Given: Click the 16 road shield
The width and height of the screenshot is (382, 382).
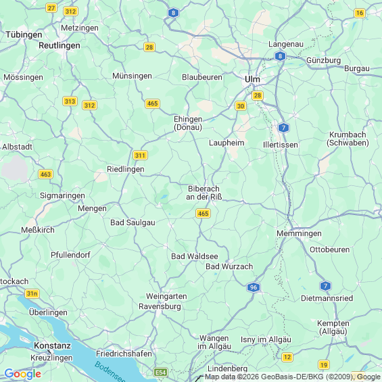Looking at the screenshot, I should [x=360, y=13].
